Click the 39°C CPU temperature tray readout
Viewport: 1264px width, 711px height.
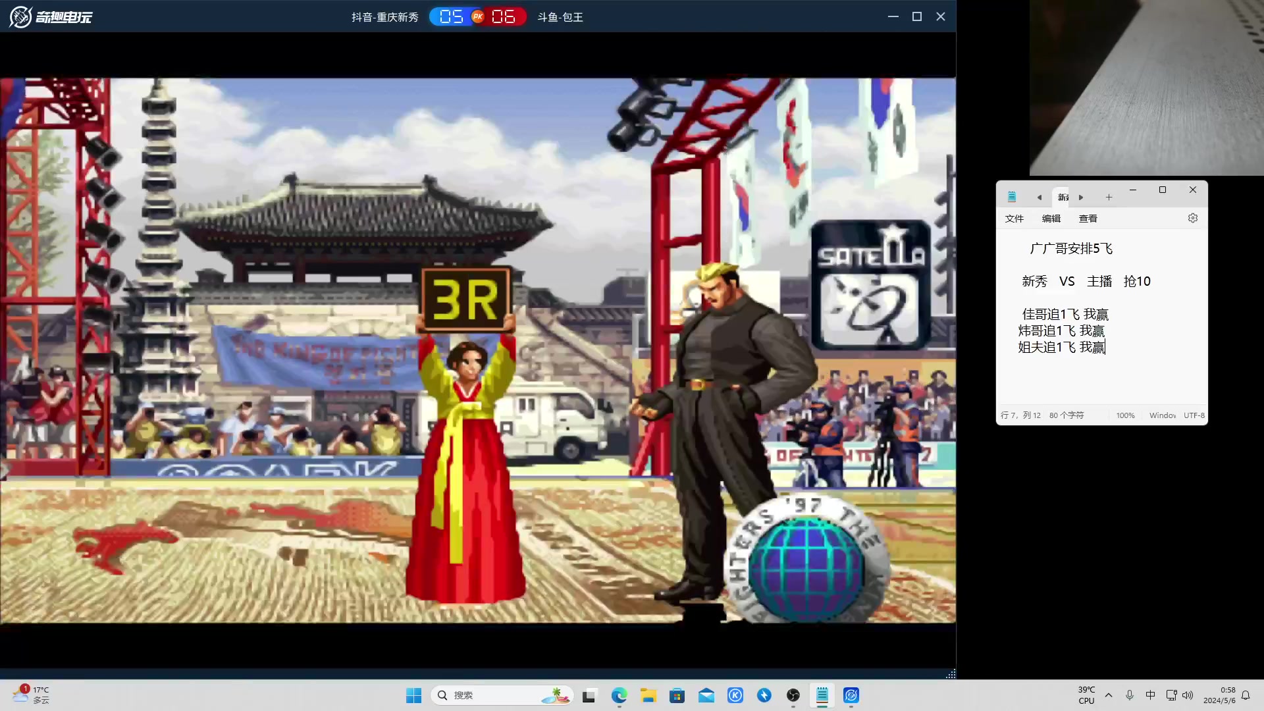[1086, 695]
